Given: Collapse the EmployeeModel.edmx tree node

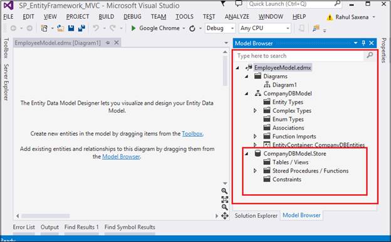Looking at the screenshot, I should tap(237, 68).
